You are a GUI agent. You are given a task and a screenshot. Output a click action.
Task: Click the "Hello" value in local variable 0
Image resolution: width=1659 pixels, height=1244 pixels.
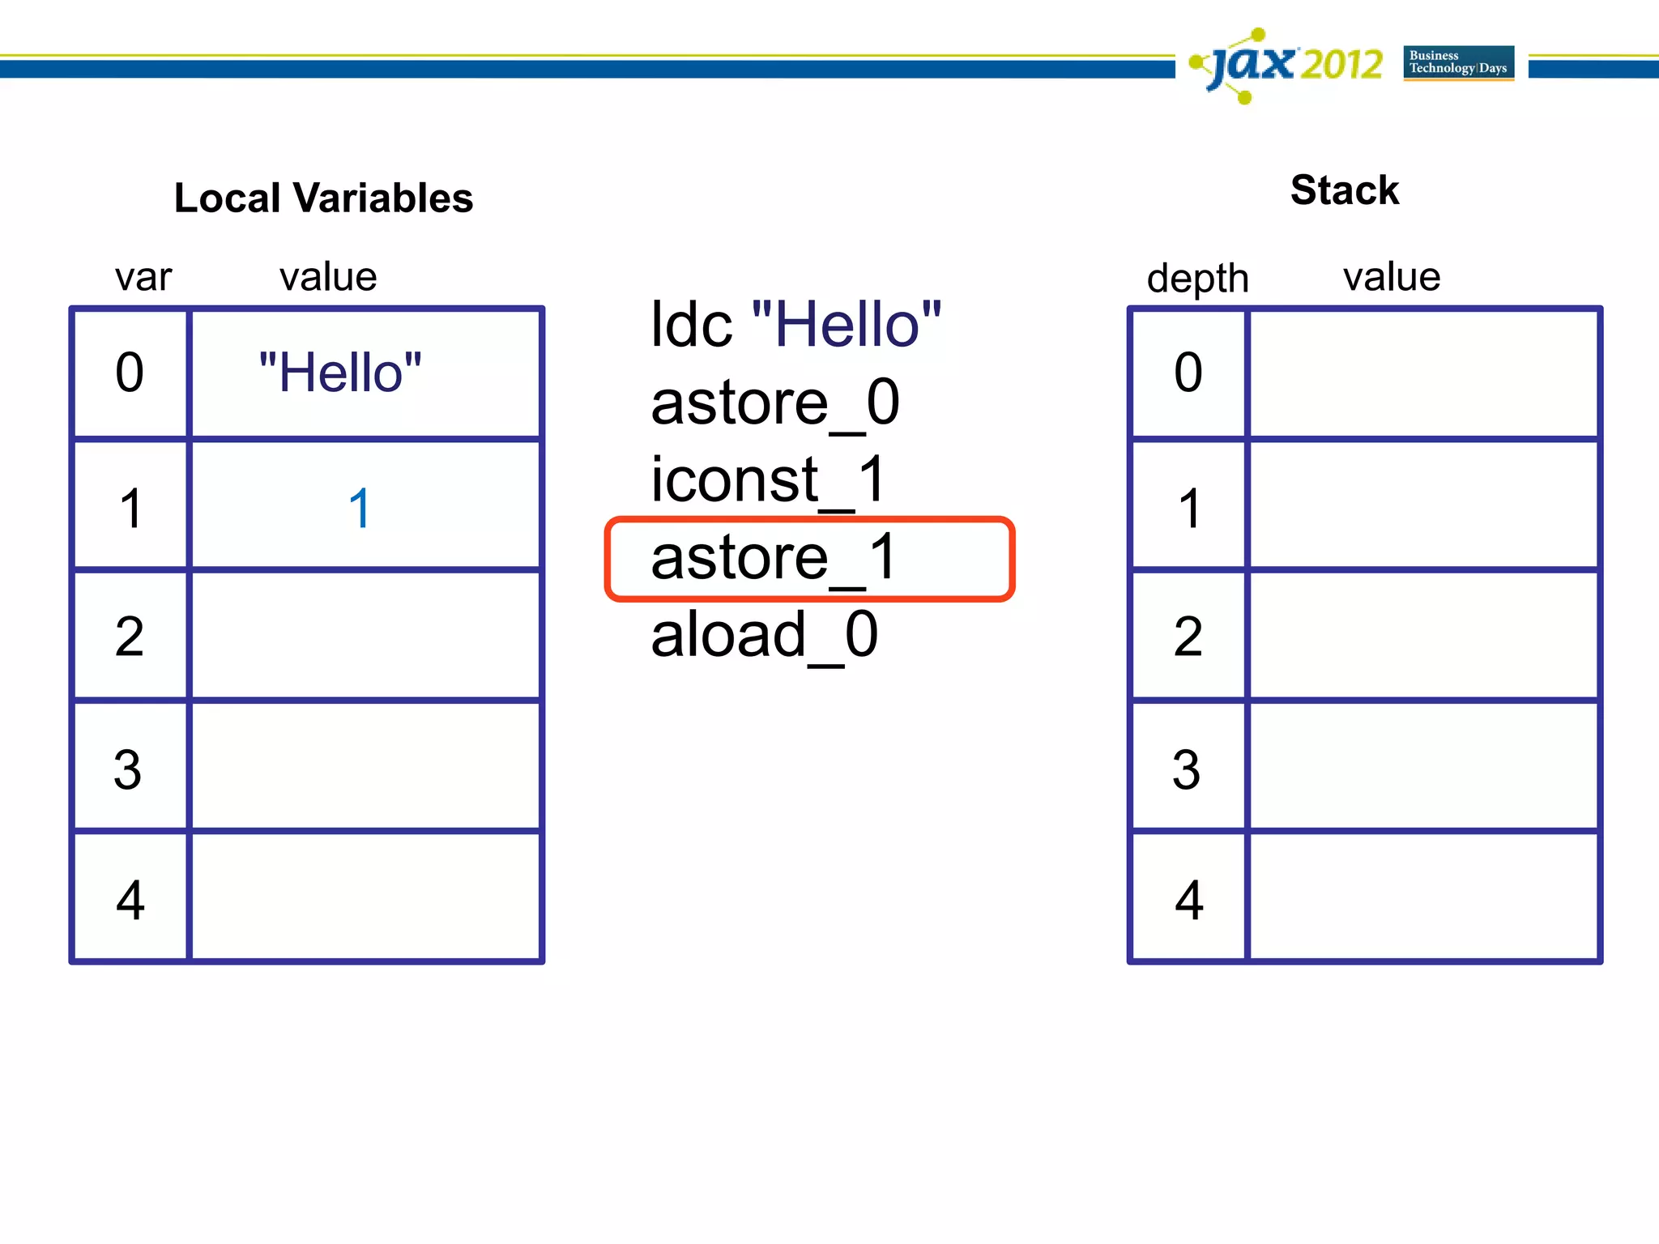(340, 373)
